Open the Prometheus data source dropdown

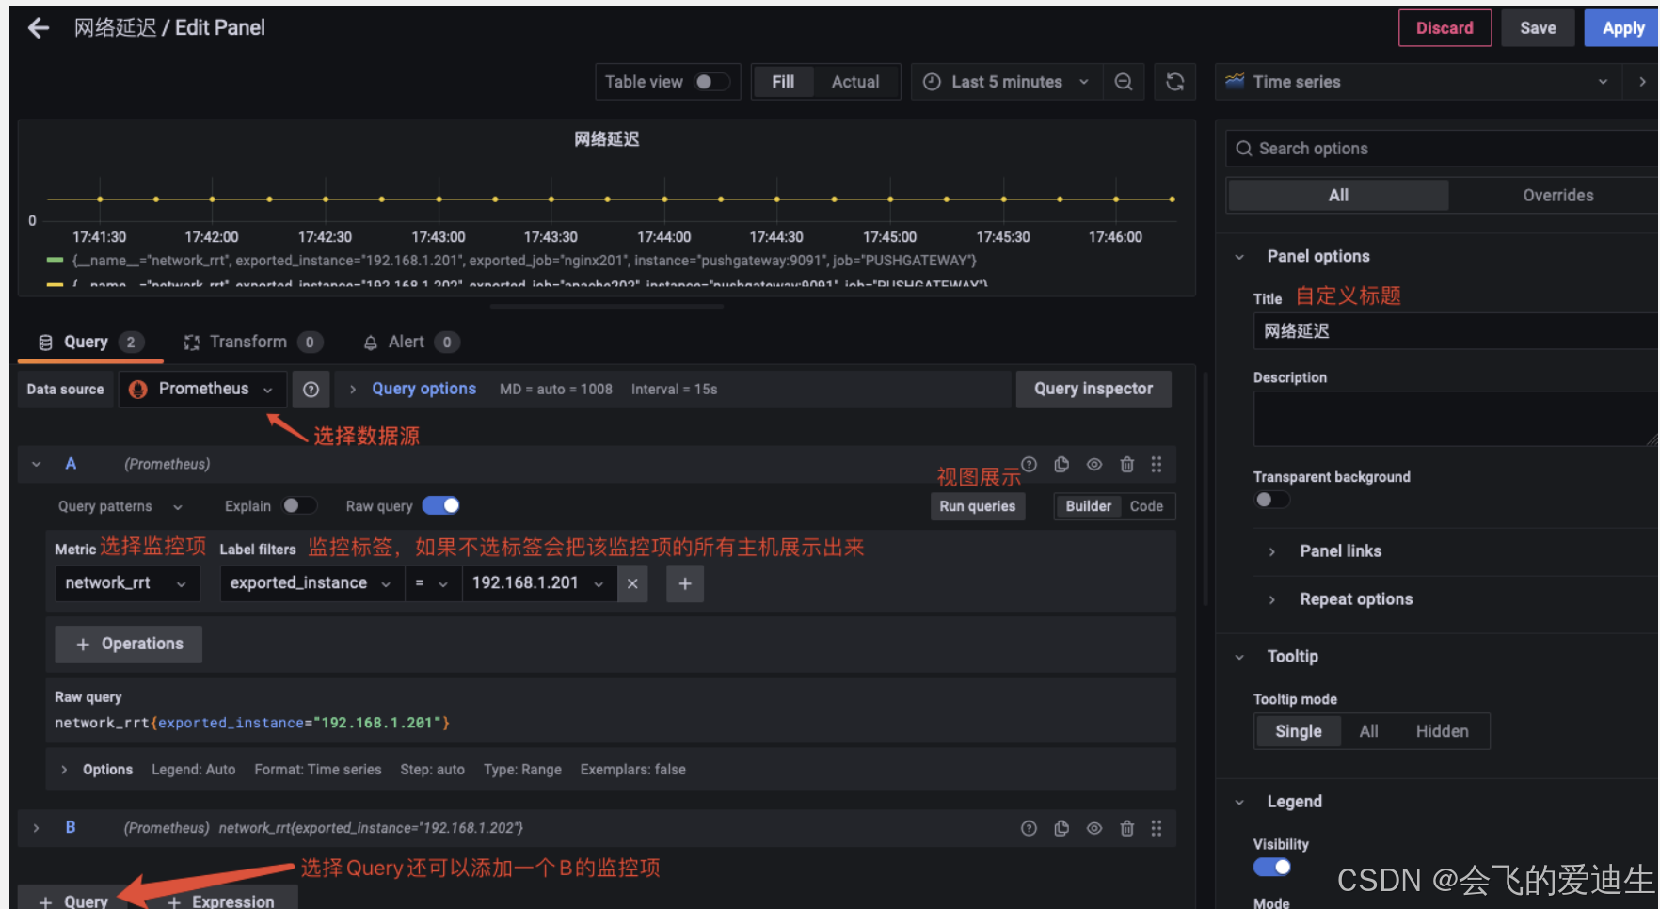pyautogui.click(x=202, y=390)
